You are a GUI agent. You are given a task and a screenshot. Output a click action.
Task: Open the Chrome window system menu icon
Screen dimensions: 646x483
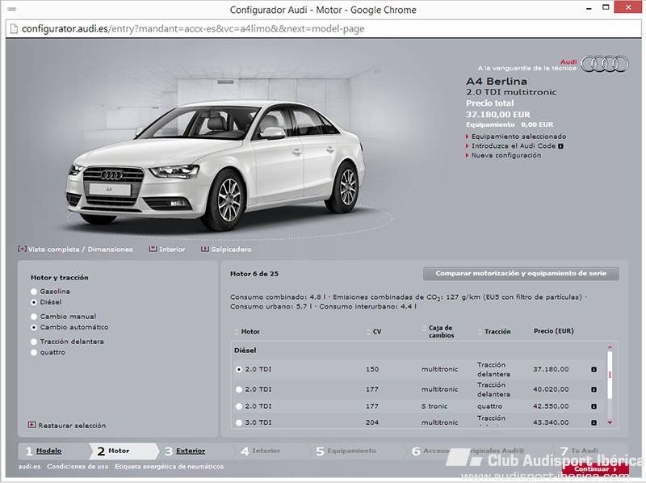[12, 9]
